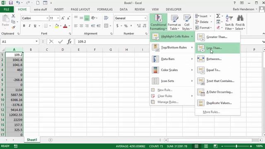265x149 pixels.
Task: Click the Increase Indent icon
Action: pyautogui.click(x=99, y=26)
